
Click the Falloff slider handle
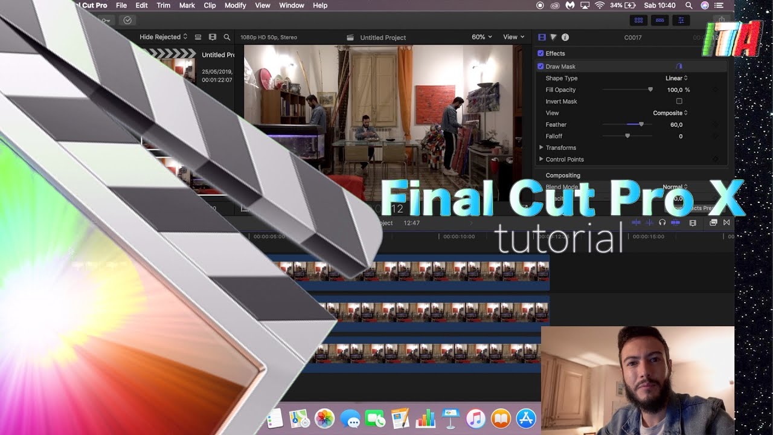click(627, 137)
